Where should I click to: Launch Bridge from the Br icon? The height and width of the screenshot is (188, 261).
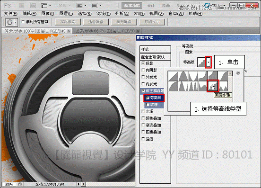(22, 6)
